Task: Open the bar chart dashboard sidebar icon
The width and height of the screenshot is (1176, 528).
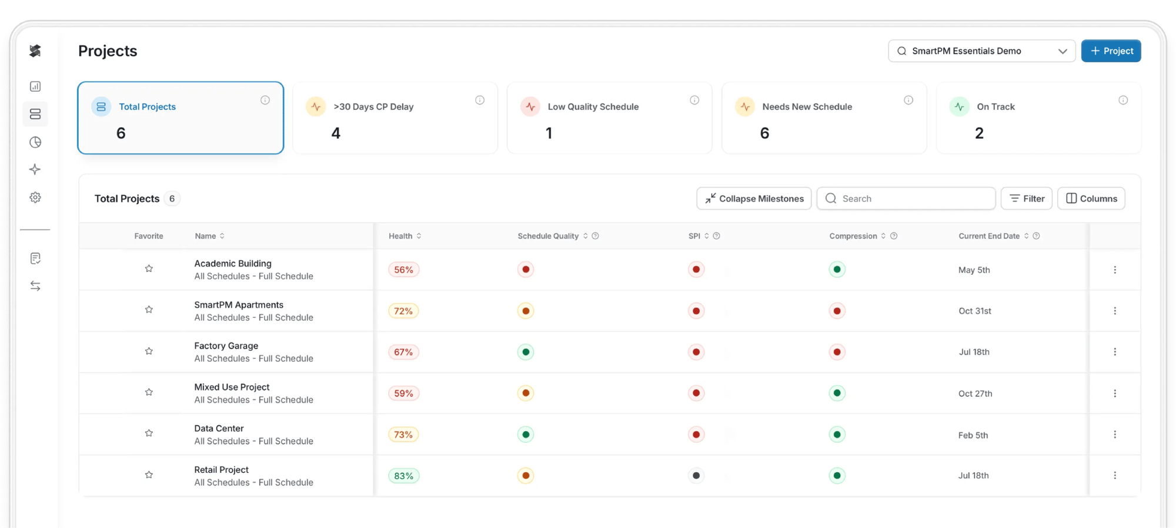Action: tap(35, 86)
